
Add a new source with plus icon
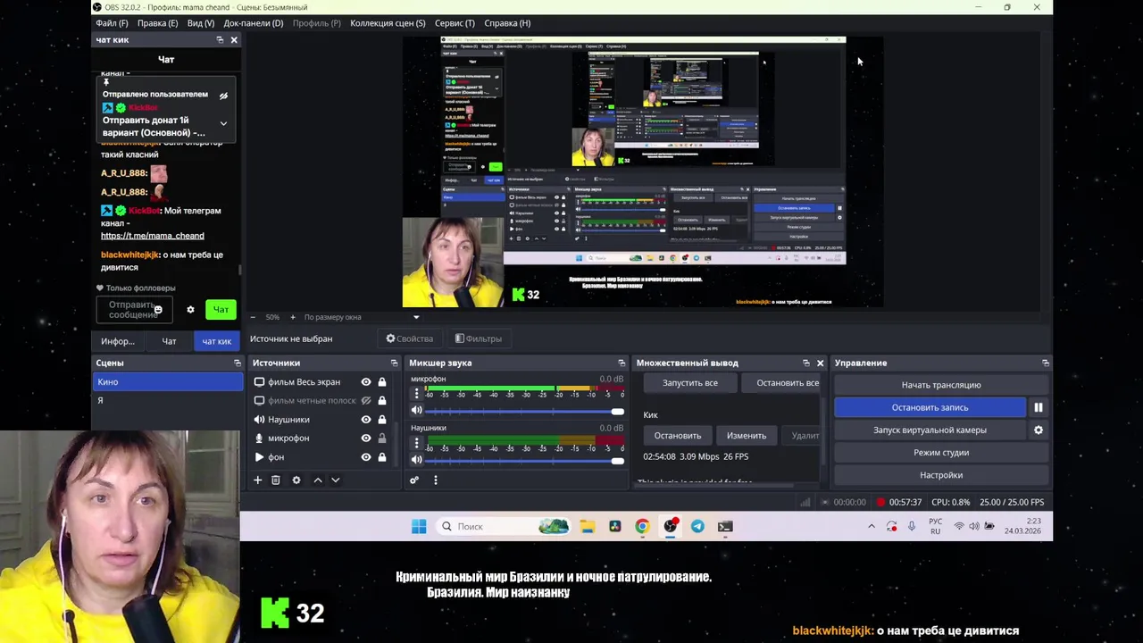click(x=257, y=480)
